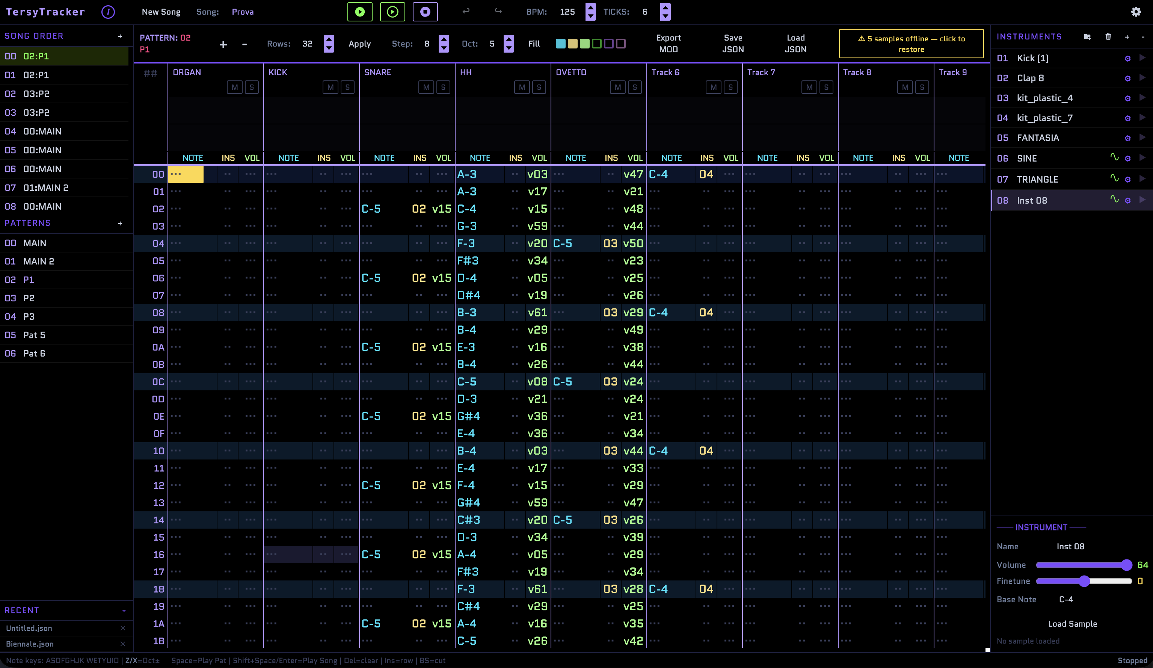Screen dimensions: 1153x668
Task: Select song order entry 07 01:MAIN 2
Action: click(64, 188)
